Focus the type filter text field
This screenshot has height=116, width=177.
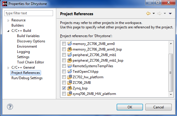coord(29,13)
